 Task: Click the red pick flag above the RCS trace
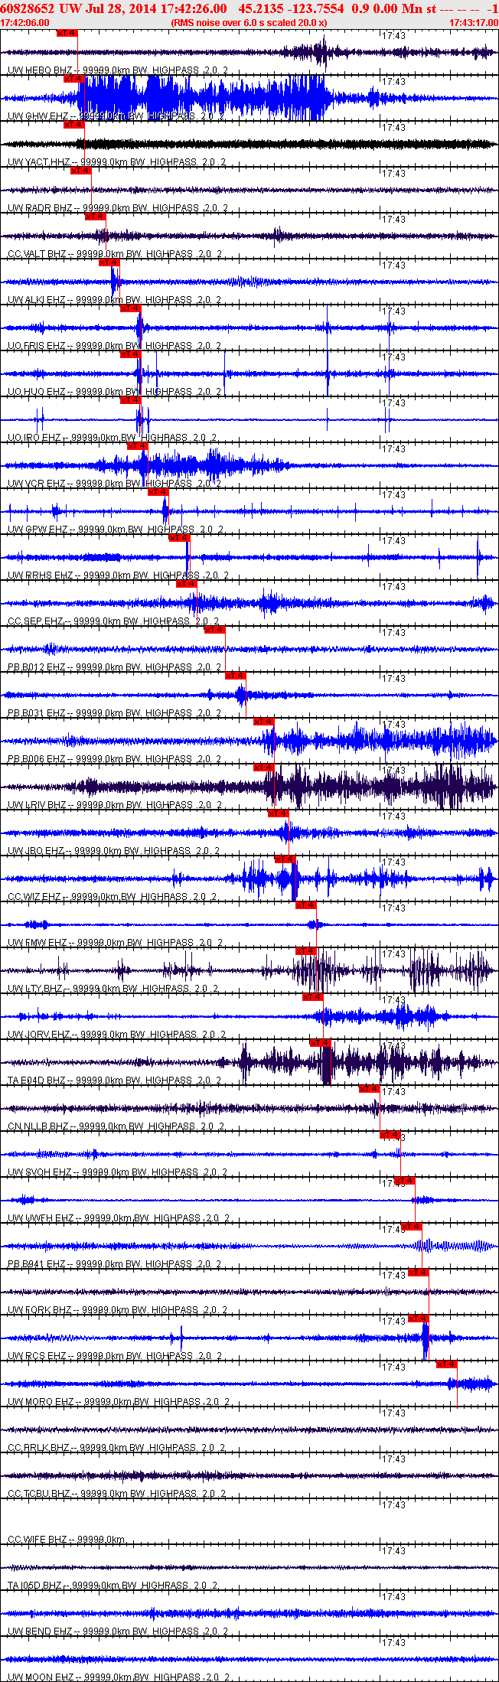(x=418, y=1319)
